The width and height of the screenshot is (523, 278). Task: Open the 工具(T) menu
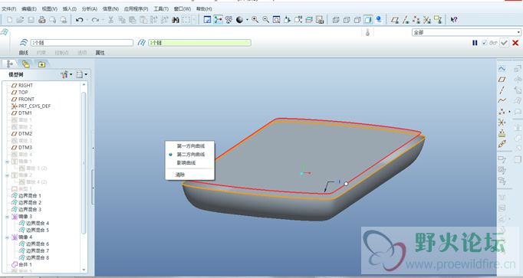(161, 9)
